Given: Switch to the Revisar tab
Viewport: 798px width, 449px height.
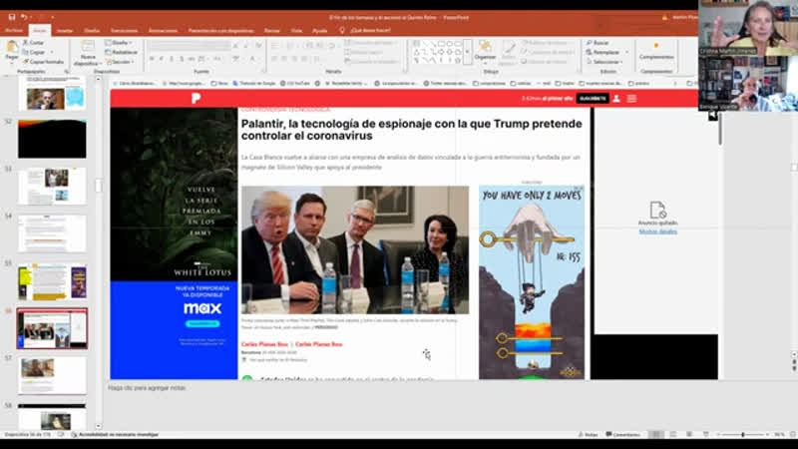Looking at the screenshot, I should click(271, 31).
